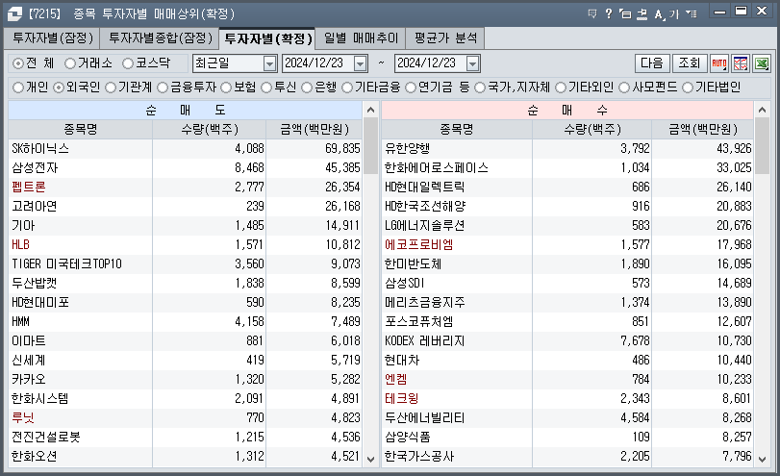Select 고려아연 row
The image size is (780, 476).
(x=185, y=206)
